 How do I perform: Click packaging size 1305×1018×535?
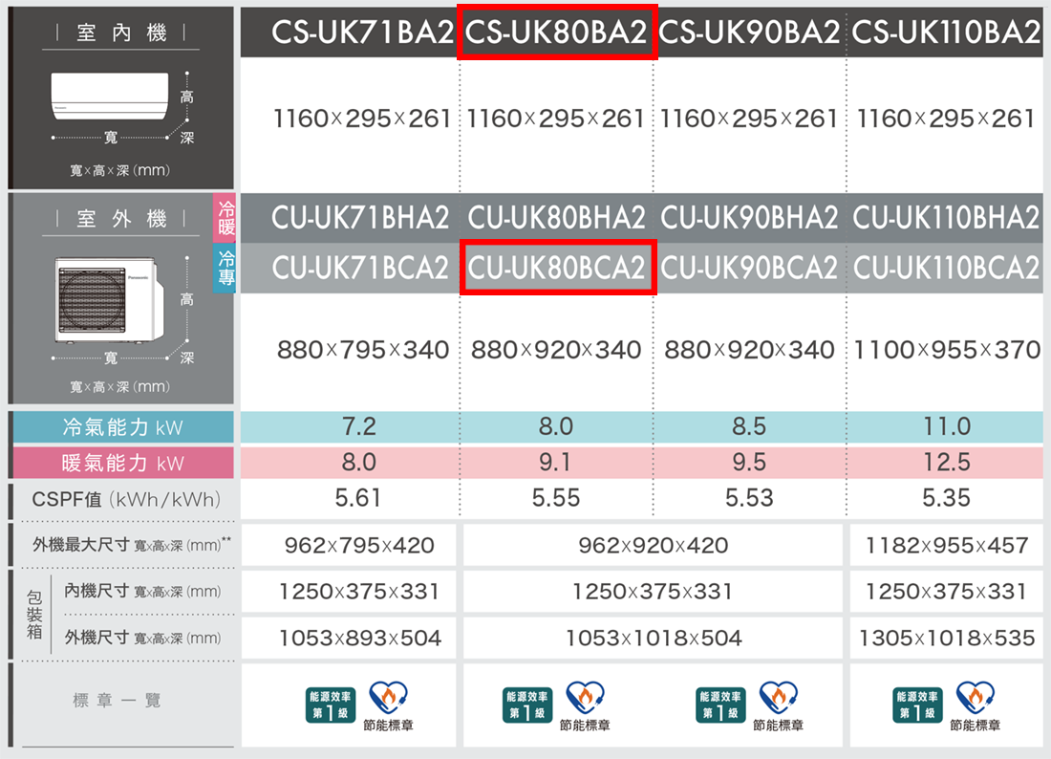pyautogui.click(x=947, y=638)
